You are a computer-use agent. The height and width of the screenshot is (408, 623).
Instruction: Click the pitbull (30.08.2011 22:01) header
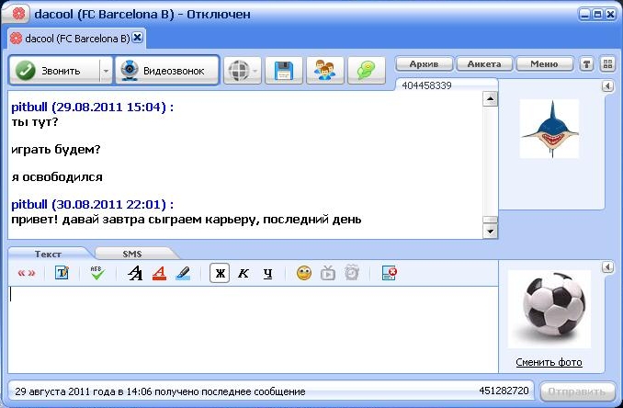coord(92,204)
